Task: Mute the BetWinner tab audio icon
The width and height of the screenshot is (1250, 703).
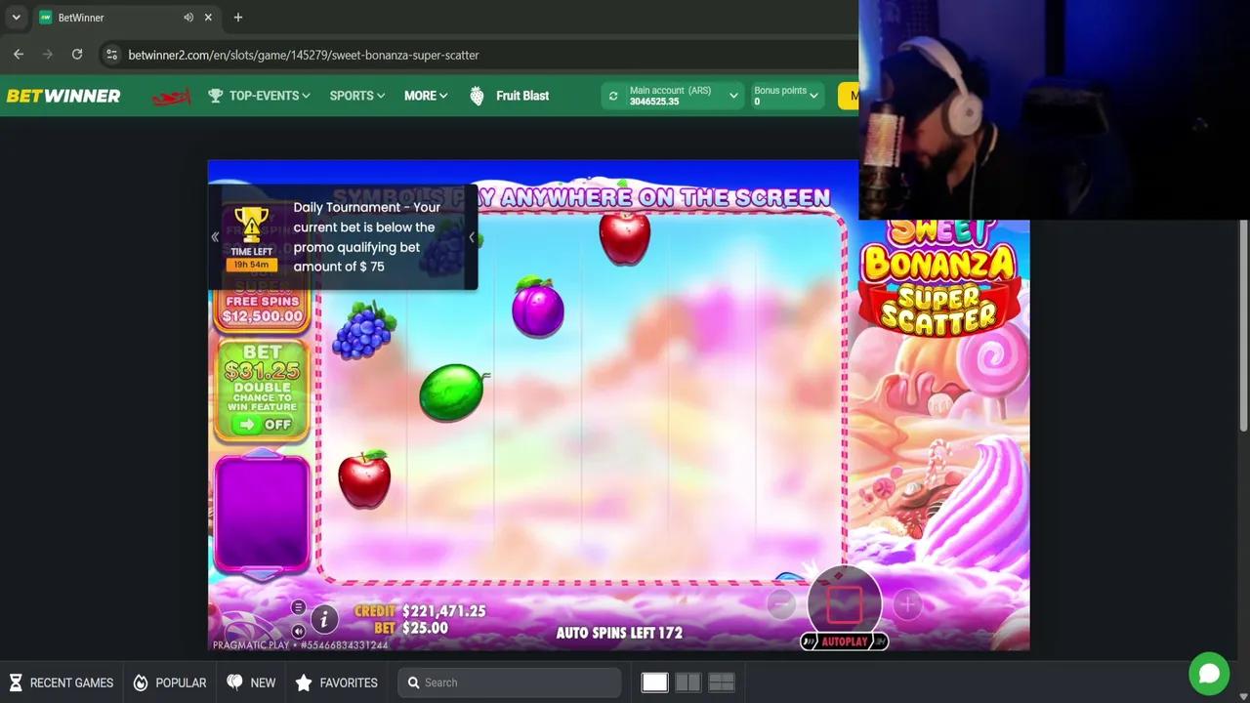Action: coord(188,18)
